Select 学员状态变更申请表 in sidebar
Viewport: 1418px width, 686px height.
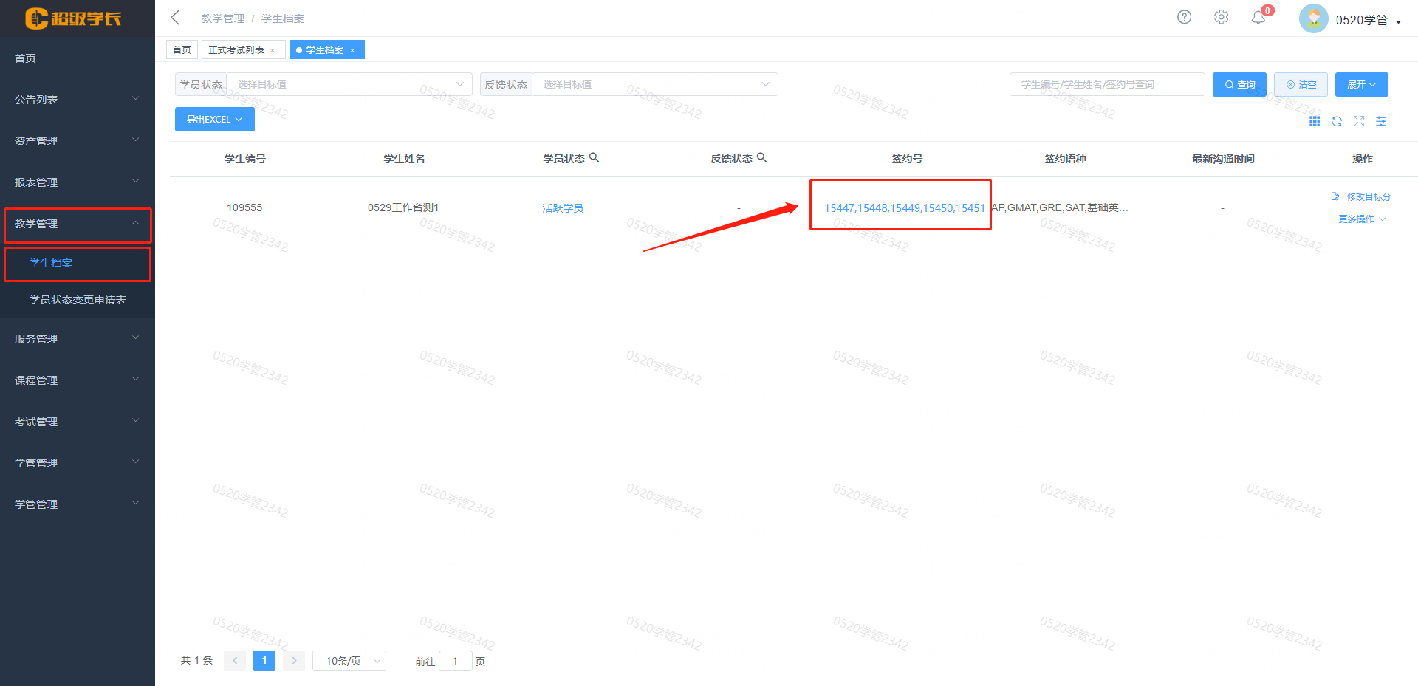pyautogui.click(x=78, y=300)
